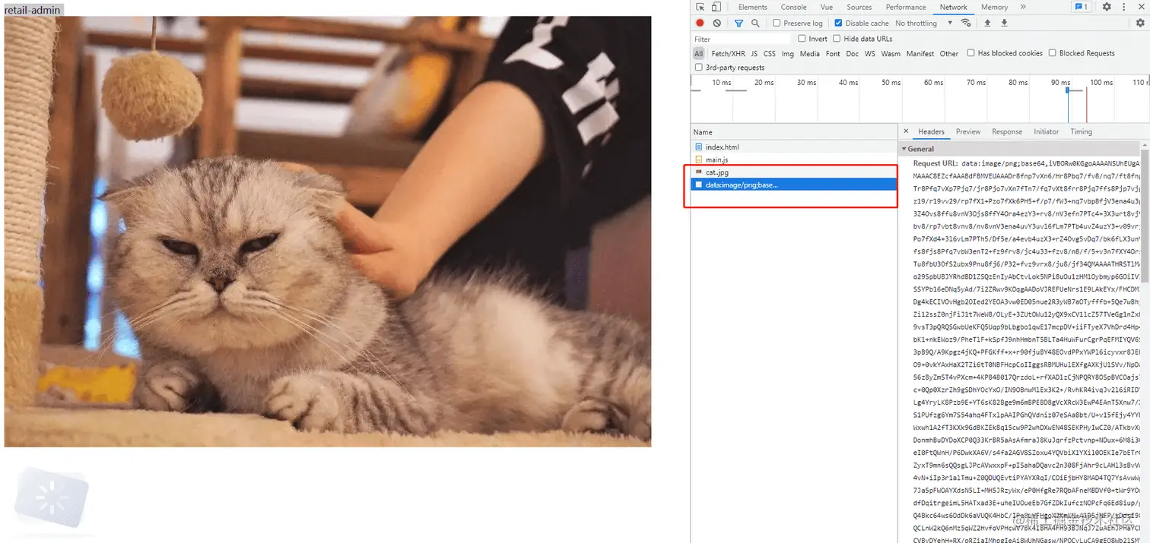Export HAR file with download arrow
This screenshot has width=1150, height=543.
click(1004, 23)
